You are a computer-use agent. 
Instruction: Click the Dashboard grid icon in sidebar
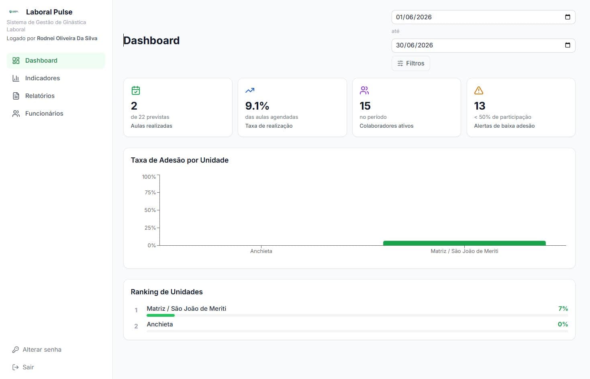tap(16, 61)
